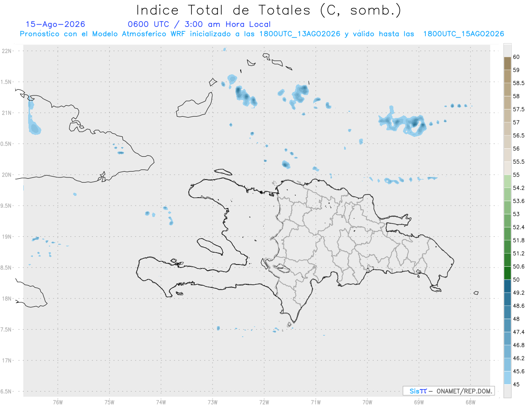The height and width of the screenshot is (408, 528).
Task: Click the colorbar value label 58.5
Action: pyautogui.click(x=518, y=83)
